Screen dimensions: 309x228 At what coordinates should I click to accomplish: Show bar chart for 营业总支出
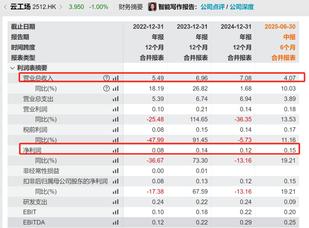pyautogui.click(x=115, y=99)
